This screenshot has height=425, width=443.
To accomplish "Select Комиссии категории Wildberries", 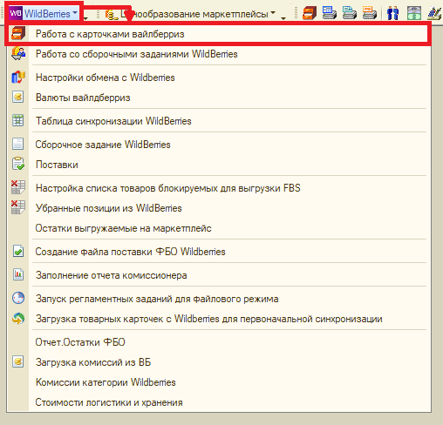I will tap(219, 382).
